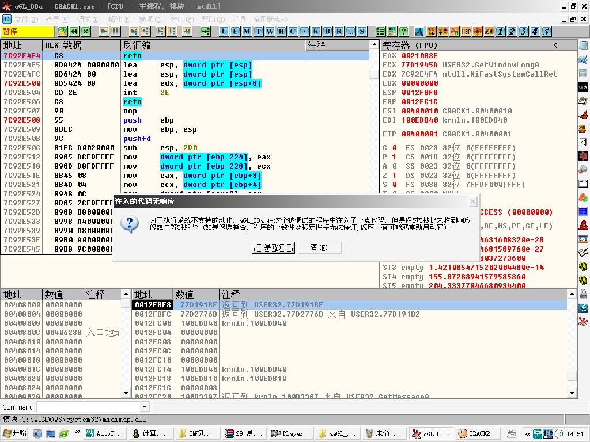Click disassembly pane scroll-up arrow
Image resolution: width=590 pixels, height=442 pixels.
pos(374,45)
